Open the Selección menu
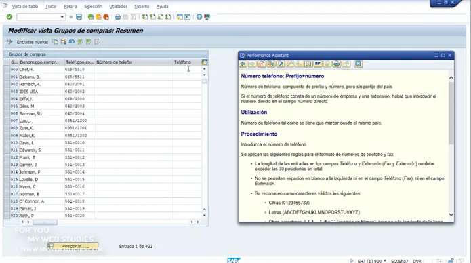 coord(93,6)
